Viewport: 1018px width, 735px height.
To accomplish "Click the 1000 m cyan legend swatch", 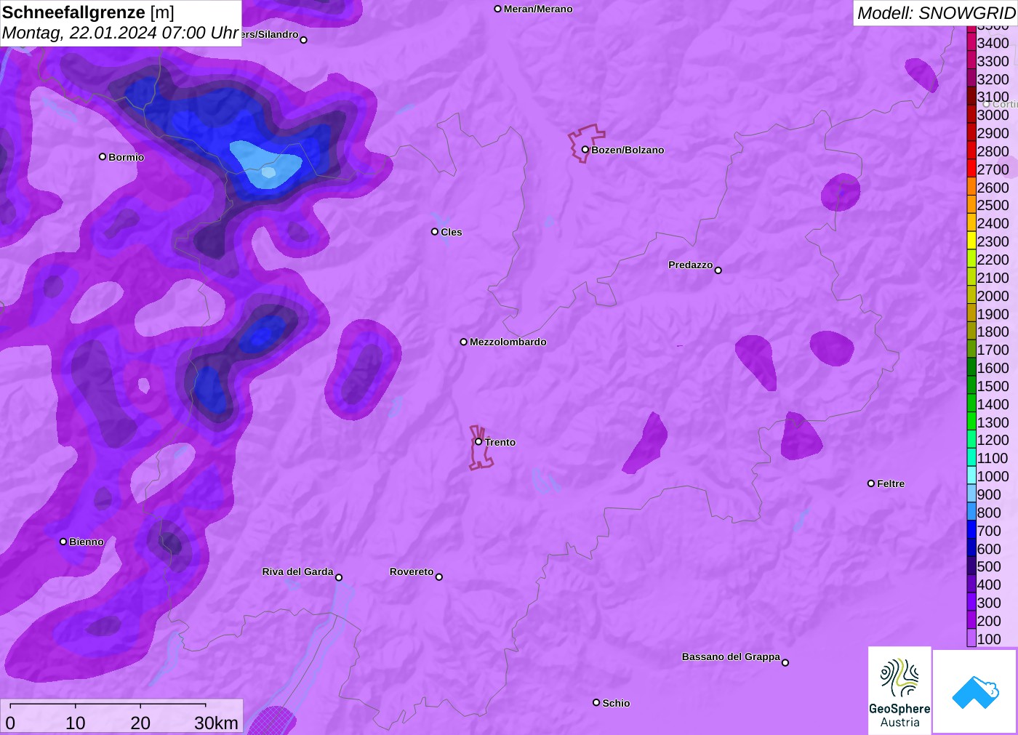I will (x=971, y=476).
